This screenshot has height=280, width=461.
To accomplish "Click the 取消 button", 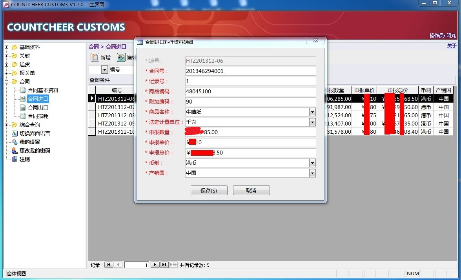I will (251, 190).
